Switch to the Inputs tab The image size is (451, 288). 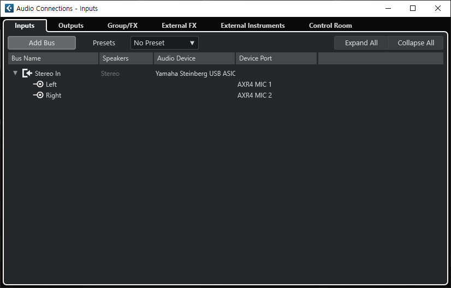(x=25, y=26)
